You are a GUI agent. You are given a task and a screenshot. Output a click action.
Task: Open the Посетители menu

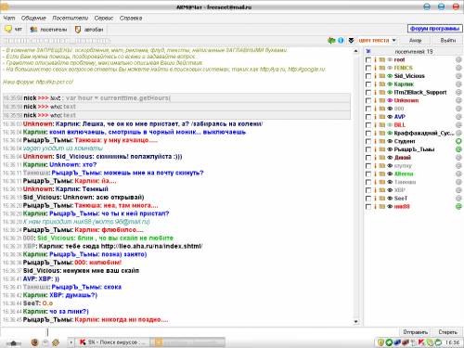(x=70, y=18)
